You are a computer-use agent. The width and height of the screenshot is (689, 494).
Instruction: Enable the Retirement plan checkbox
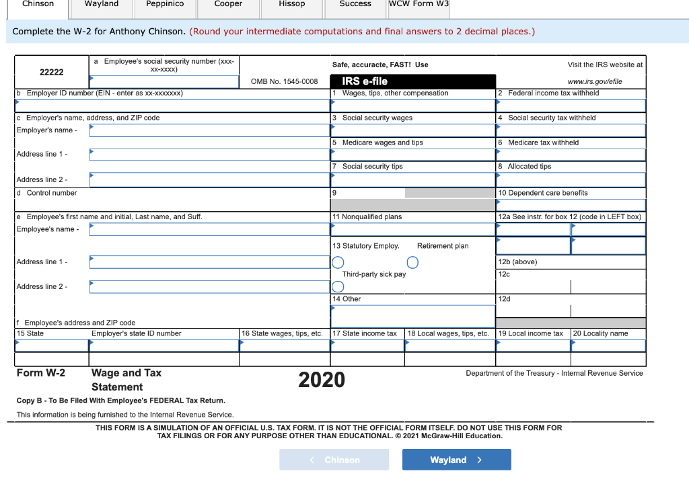tap(412, 262)
